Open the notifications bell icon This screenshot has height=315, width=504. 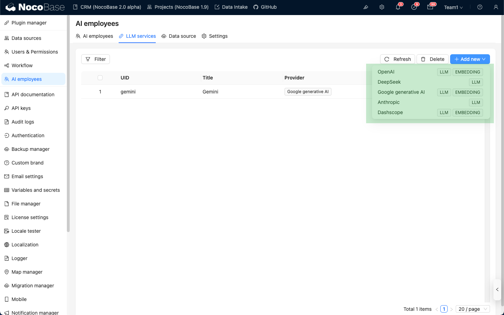click(398, 7)
